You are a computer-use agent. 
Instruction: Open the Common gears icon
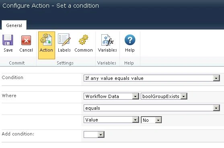click(x=84, y=40)
